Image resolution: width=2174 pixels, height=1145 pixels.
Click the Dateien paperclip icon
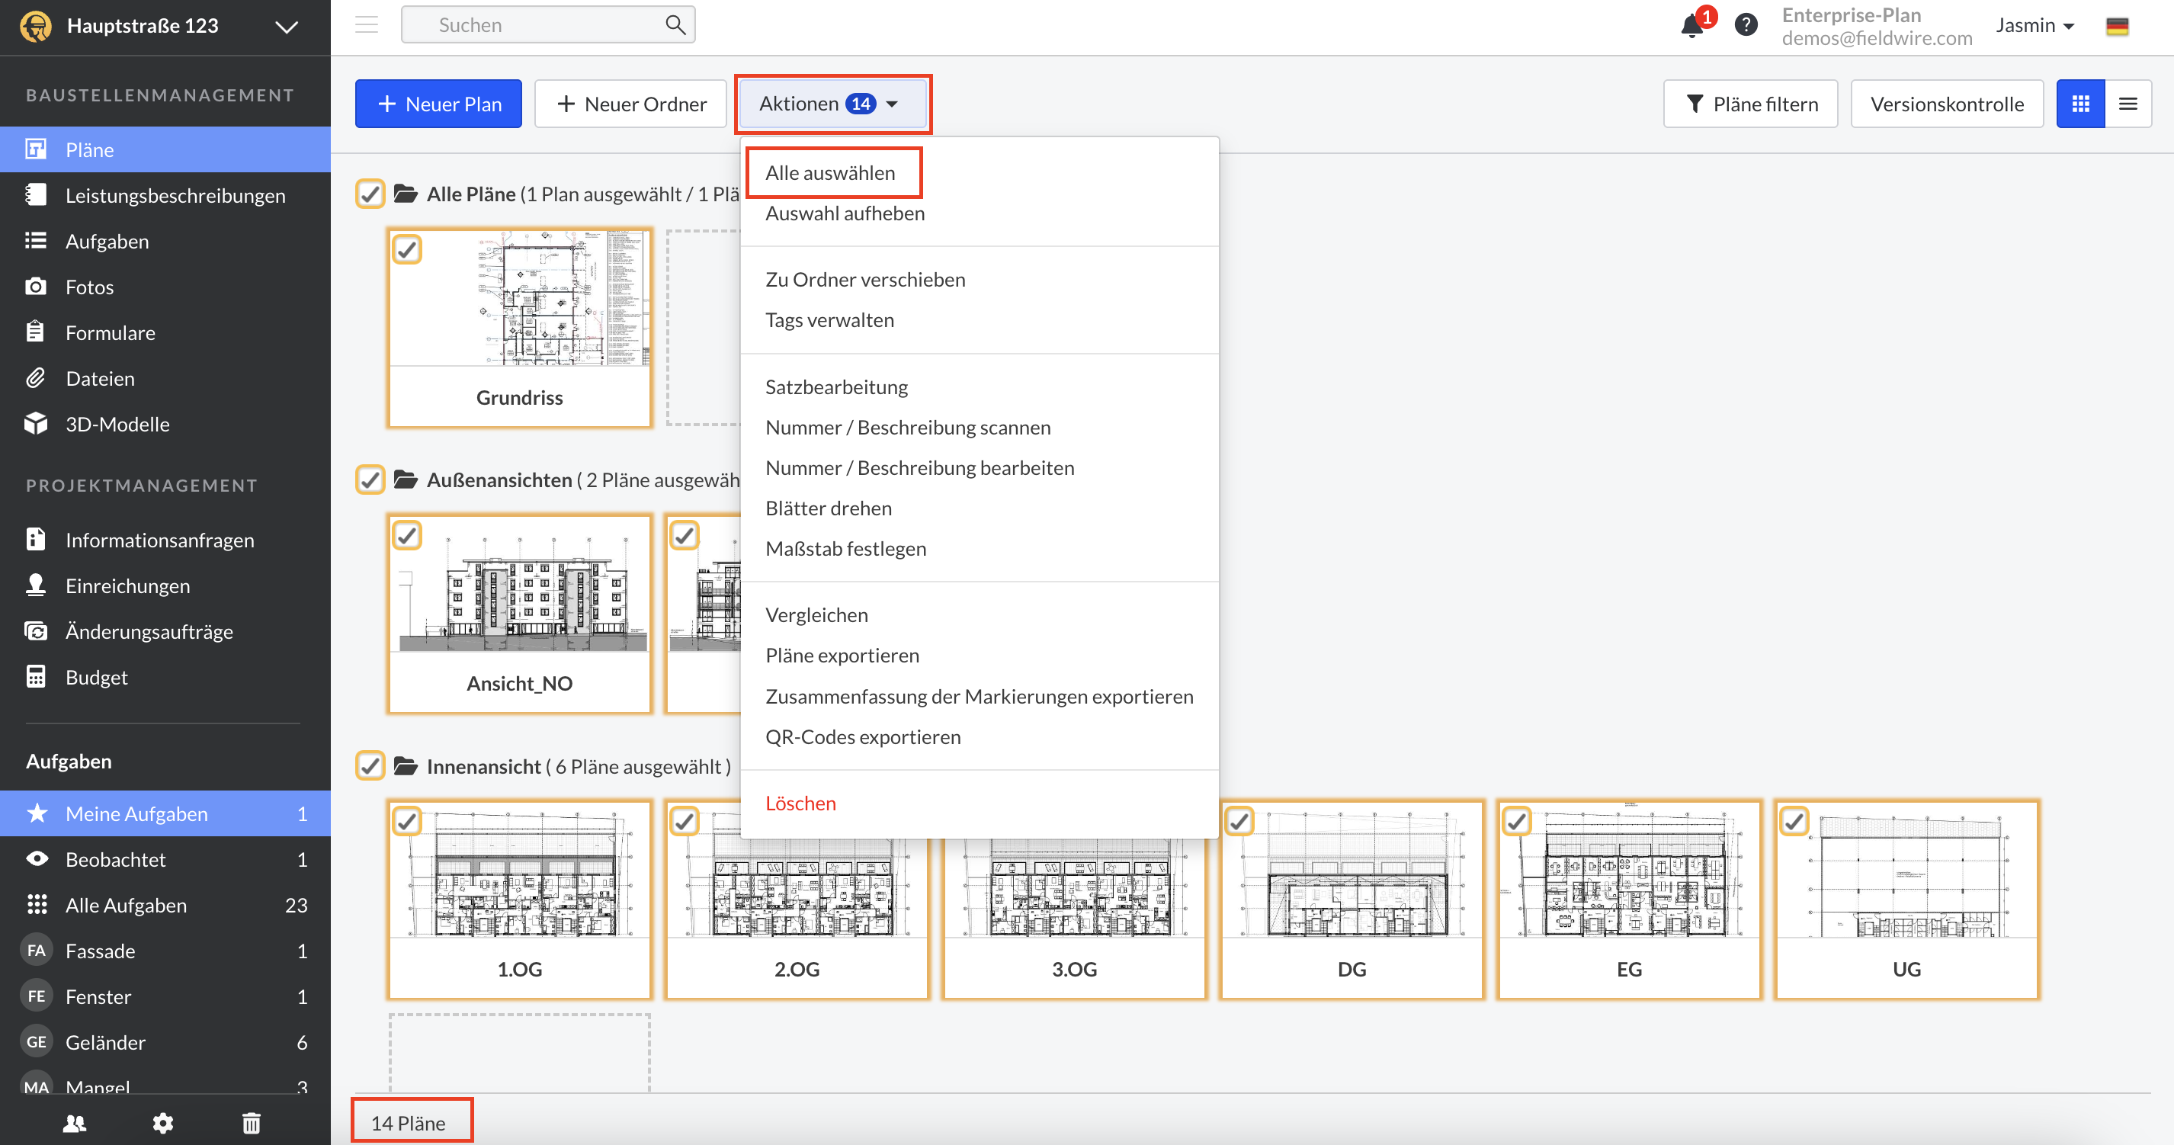coord(35,378)
